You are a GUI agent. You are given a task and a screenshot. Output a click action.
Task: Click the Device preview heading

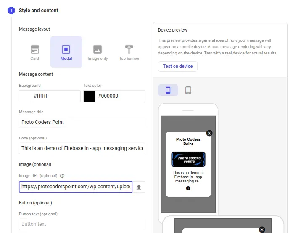pos(172,30)
